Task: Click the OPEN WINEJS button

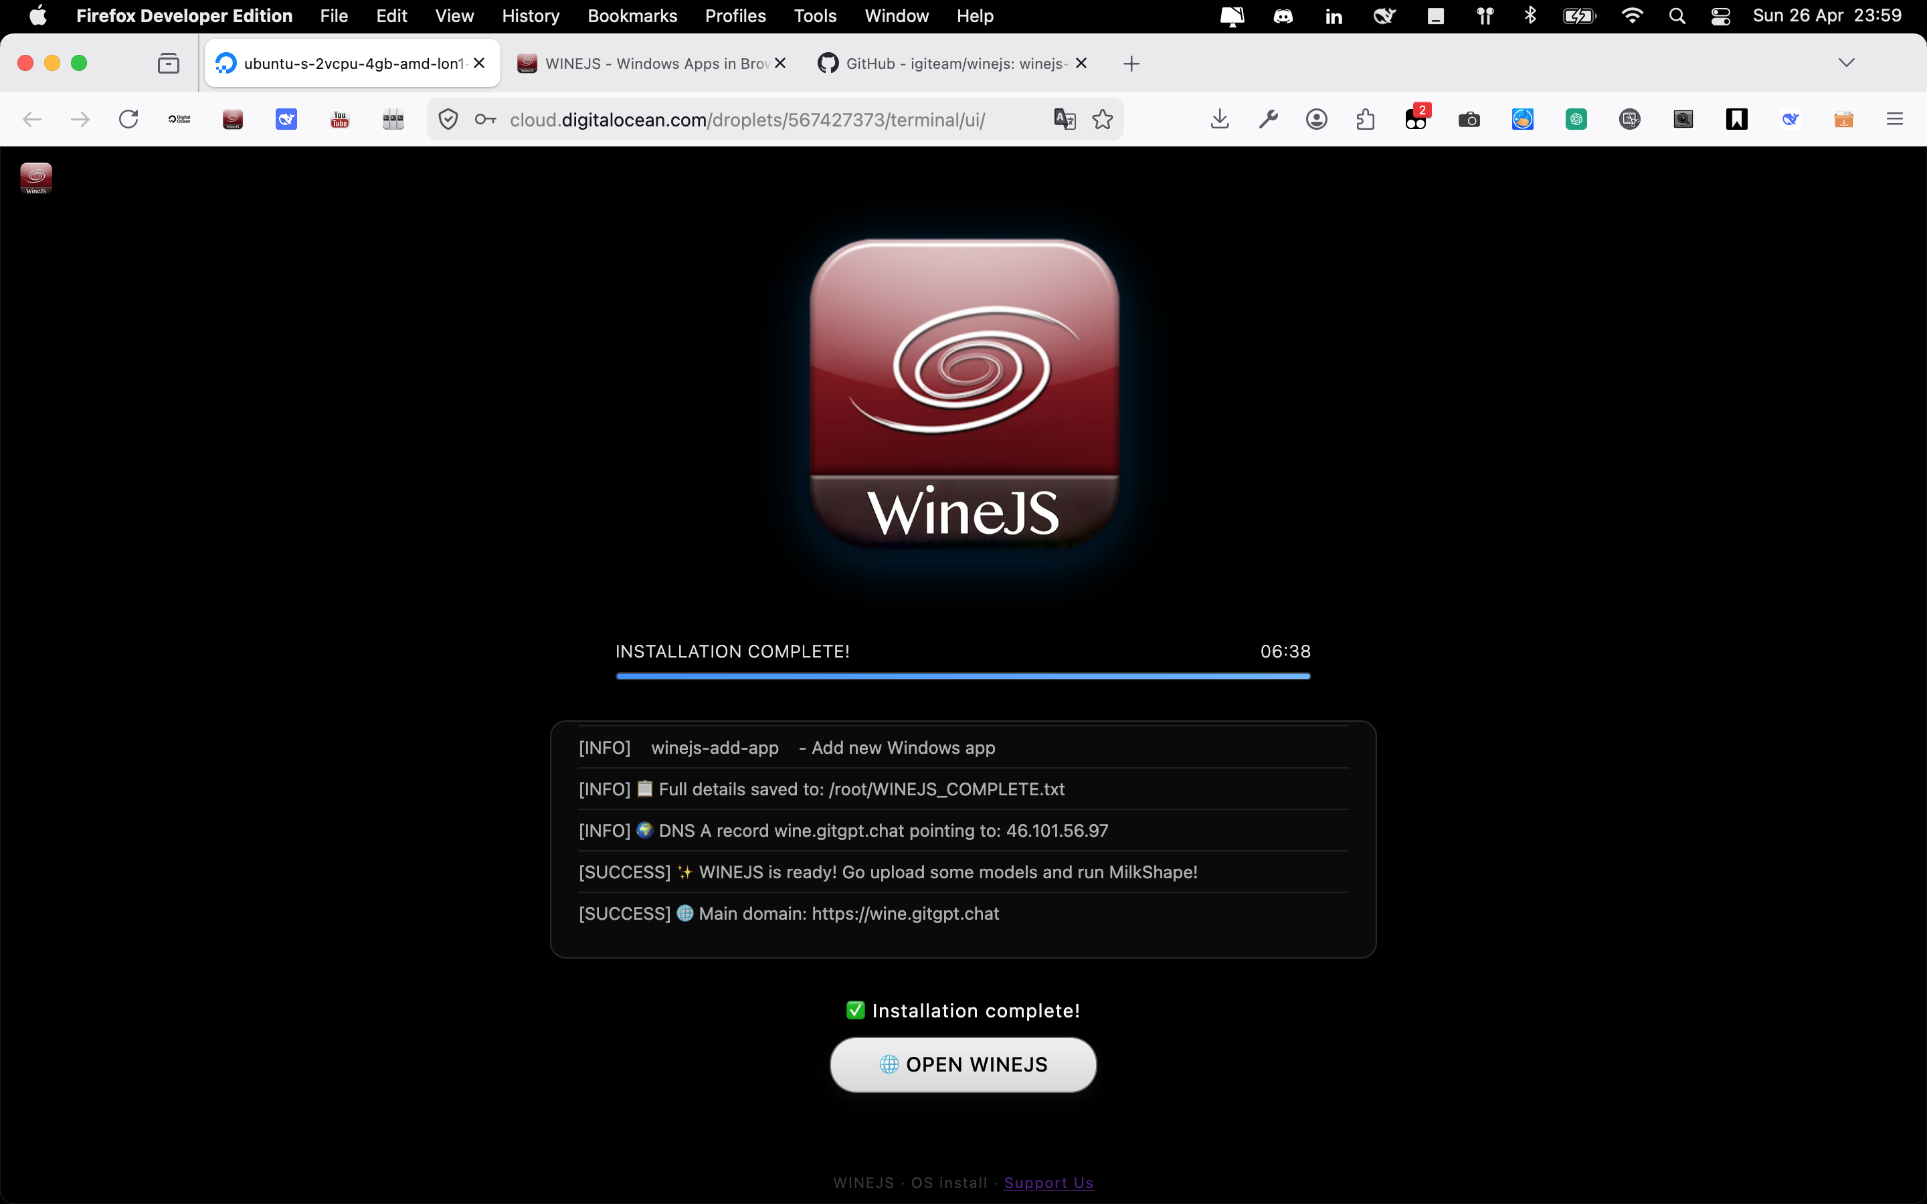Action: tap(963, 1065)
